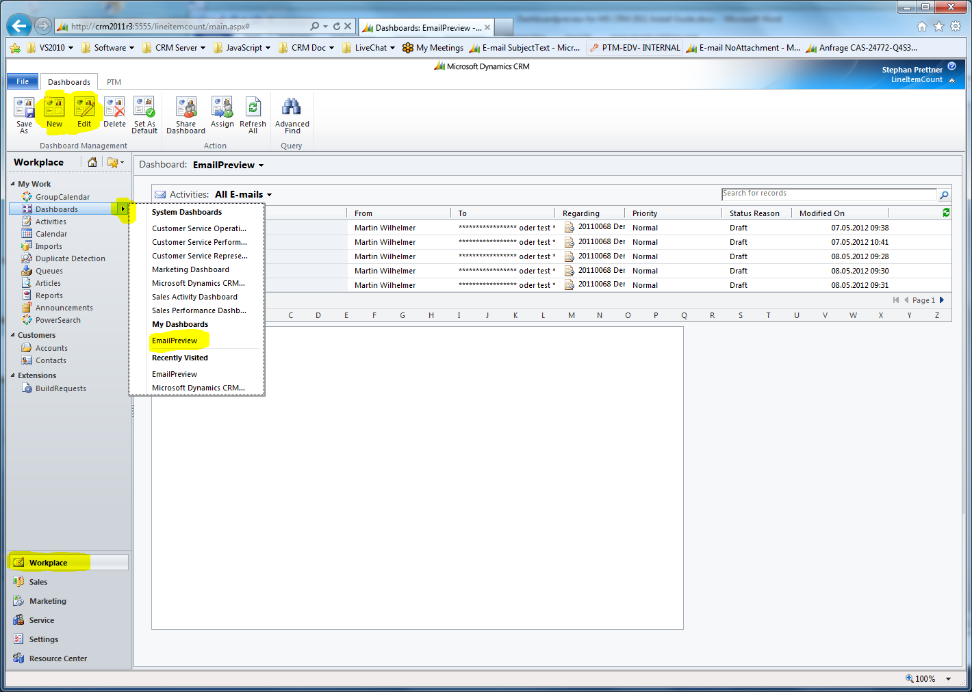Click the help question mark icon
Viewport: 972px width, 692px height.
pyautogui.click(x=951, y=66)
